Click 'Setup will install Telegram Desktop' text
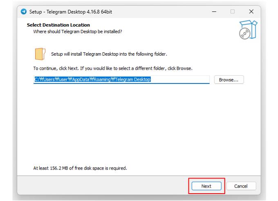The image size is (278, 201). click(x=109, y=54)
